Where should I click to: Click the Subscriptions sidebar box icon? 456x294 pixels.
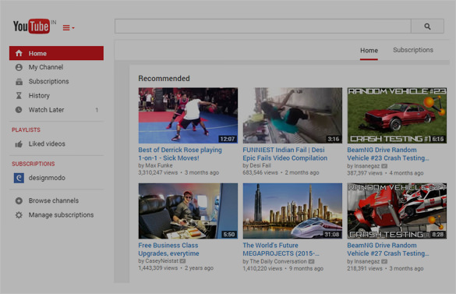(x=19, y=82)
